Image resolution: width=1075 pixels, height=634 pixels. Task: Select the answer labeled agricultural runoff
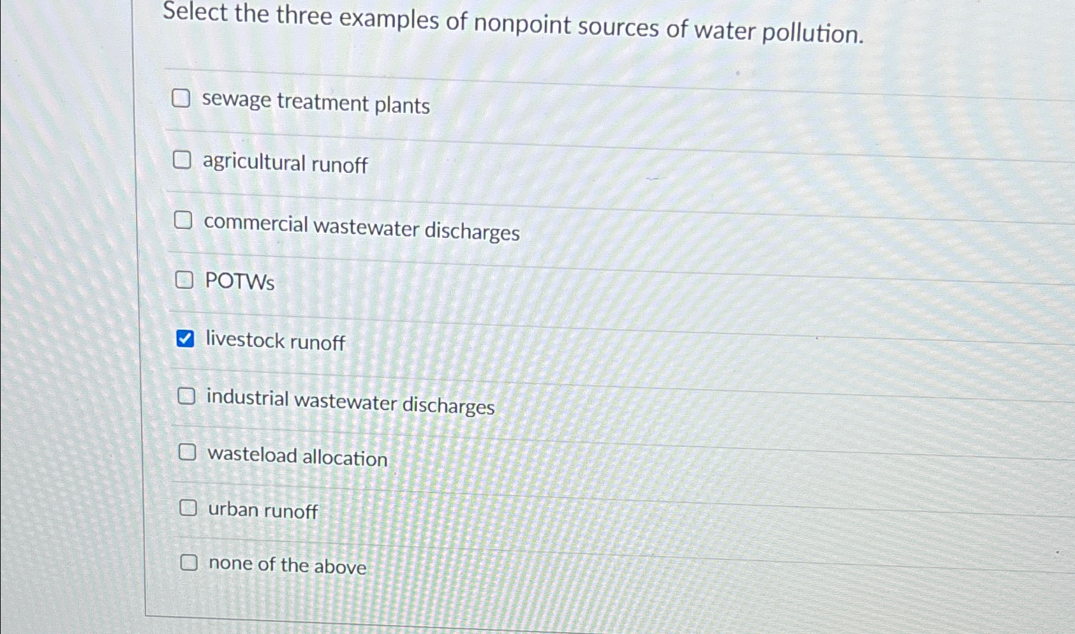(283, 165)
